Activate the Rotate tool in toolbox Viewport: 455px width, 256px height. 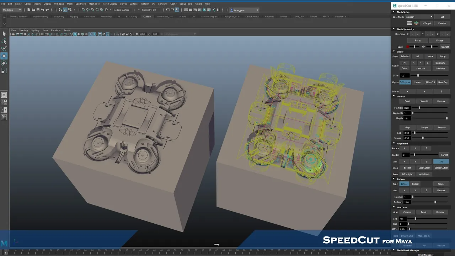click(4, 63)
